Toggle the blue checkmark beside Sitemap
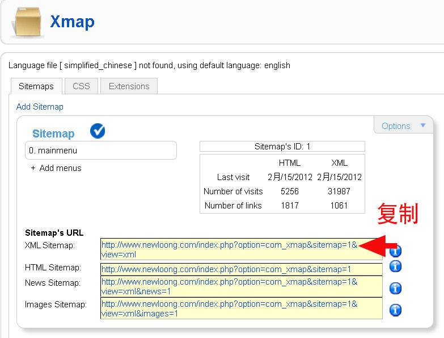The image size is (444, 338). (x=98, y=131)
